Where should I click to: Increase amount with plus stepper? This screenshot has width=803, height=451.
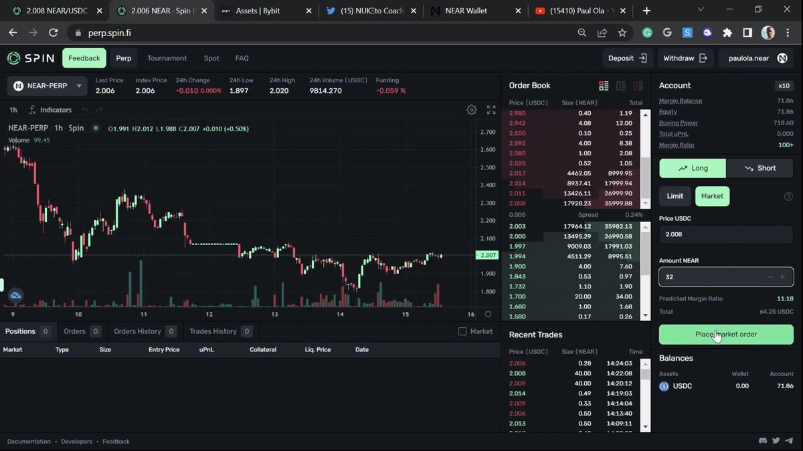782,276
